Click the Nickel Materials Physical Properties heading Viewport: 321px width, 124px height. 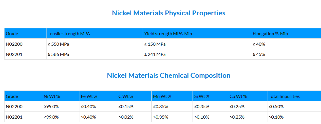(x=168, y=13)
